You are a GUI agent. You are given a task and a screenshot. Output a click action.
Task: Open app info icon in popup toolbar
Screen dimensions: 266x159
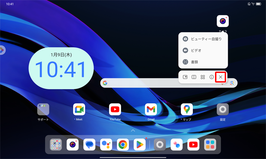click(x=211, y=77)
